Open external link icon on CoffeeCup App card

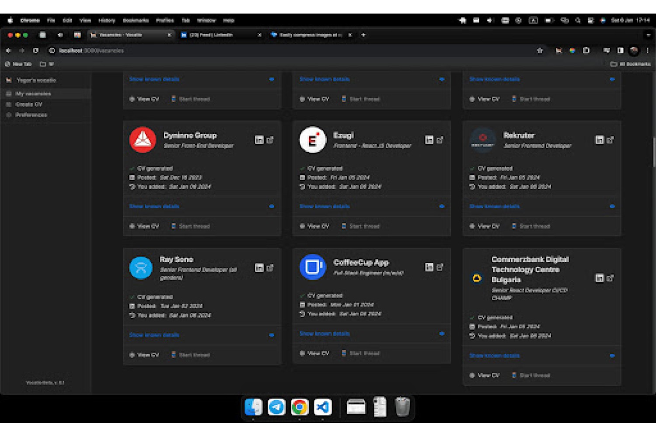coord(440,267)
